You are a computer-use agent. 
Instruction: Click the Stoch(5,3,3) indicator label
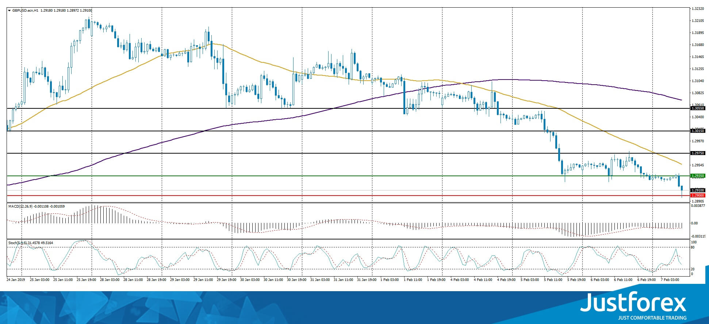pyautogui.click(x=18, y=243)
